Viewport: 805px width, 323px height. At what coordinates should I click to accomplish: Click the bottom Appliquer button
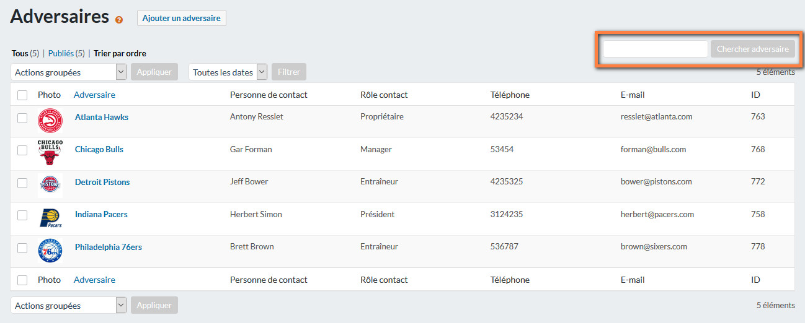click(154, 305)
